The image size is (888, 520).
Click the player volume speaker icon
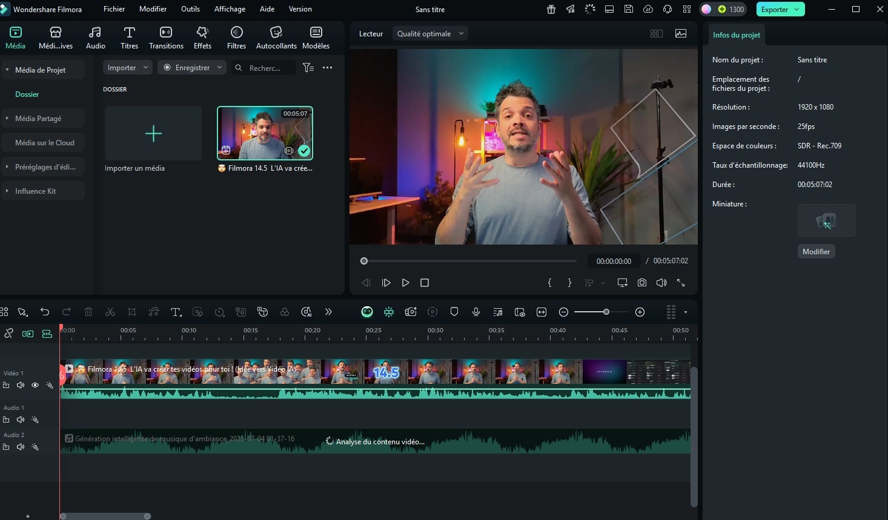tap(661, 283)
